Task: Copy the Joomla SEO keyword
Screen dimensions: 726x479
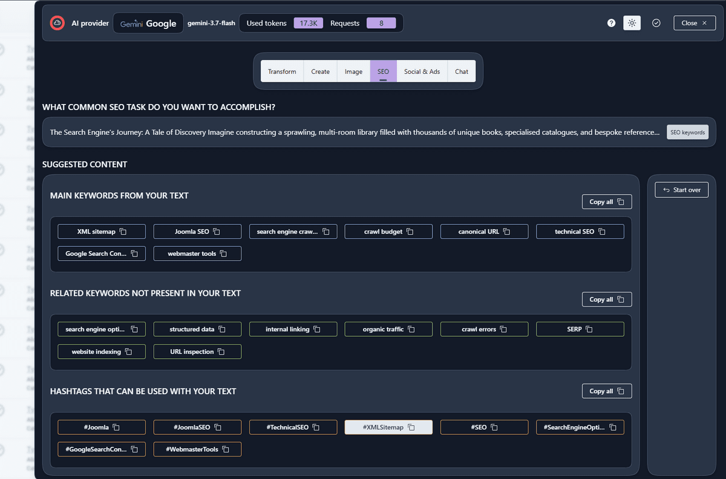Action: [x=197, y=232]
